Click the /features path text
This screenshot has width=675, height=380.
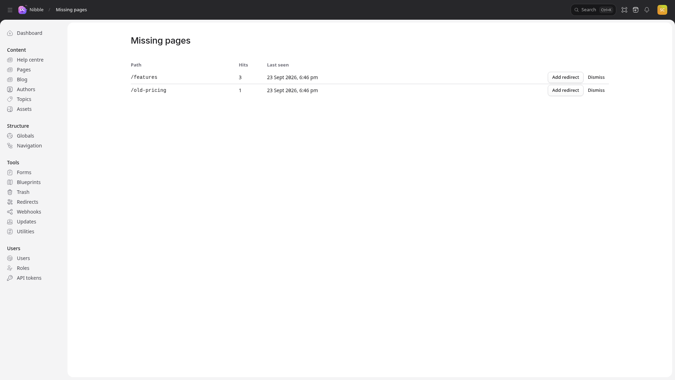pyautogui.click(x=144, y=77)
